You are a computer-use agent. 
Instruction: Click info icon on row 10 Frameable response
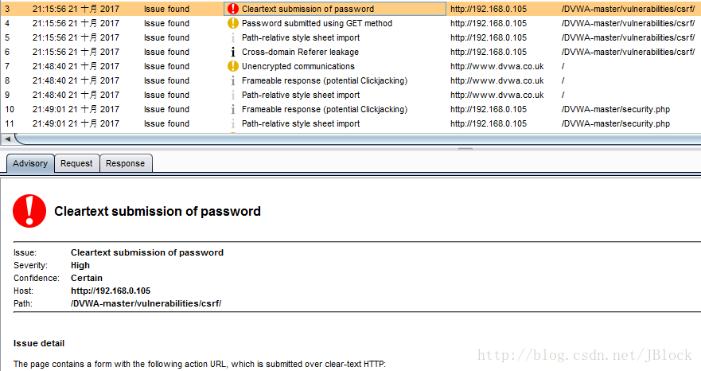tap(233, 109)
